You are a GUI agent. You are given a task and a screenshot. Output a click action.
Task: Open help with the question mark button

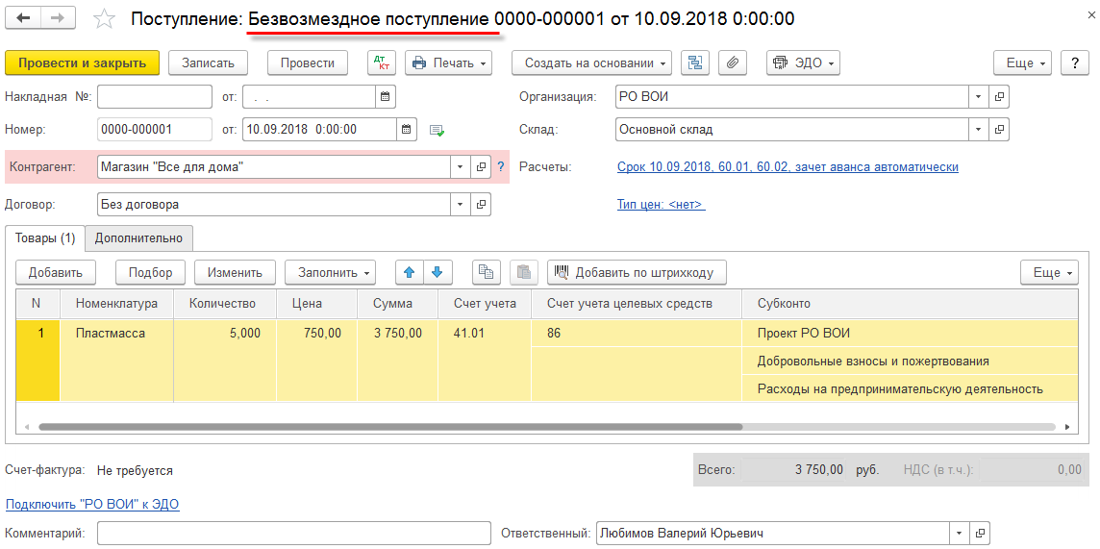(x=1075, y=62)
